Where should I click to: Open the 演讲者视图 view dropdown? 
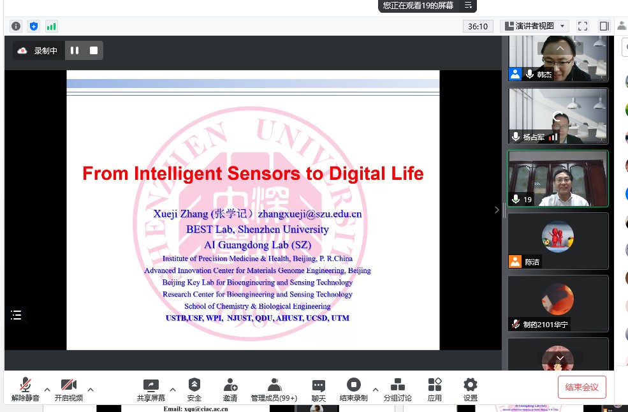click(534, 26)
